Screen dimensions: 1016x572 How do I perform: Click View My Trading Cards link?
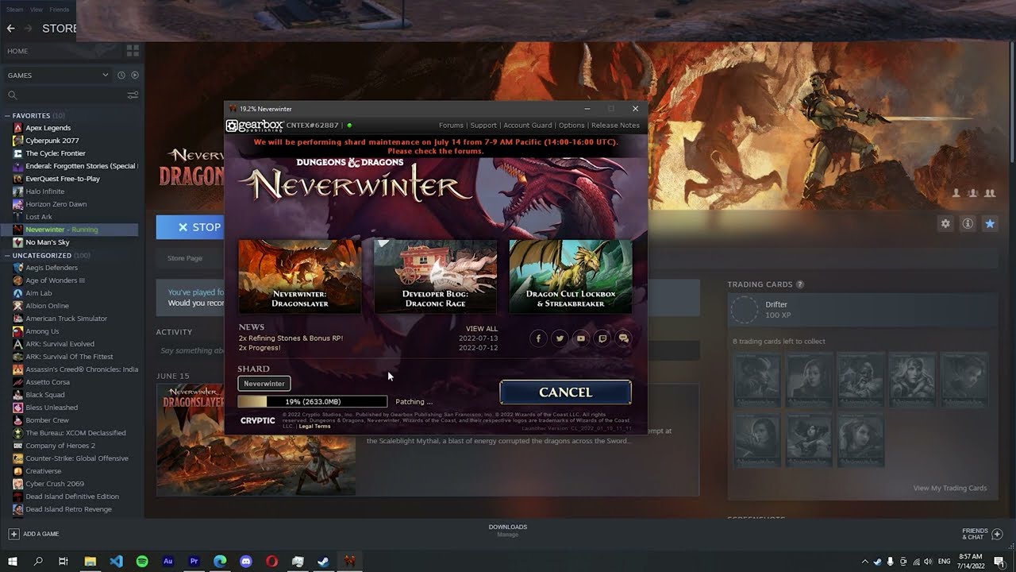click(949, 488)
